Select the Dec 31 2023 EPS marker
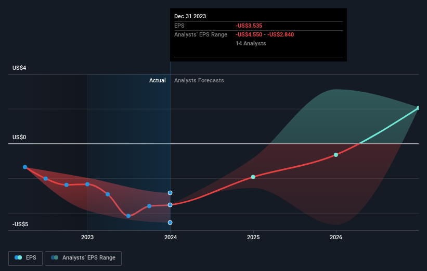The image size is (427, 271). click(x=170, y=205)
